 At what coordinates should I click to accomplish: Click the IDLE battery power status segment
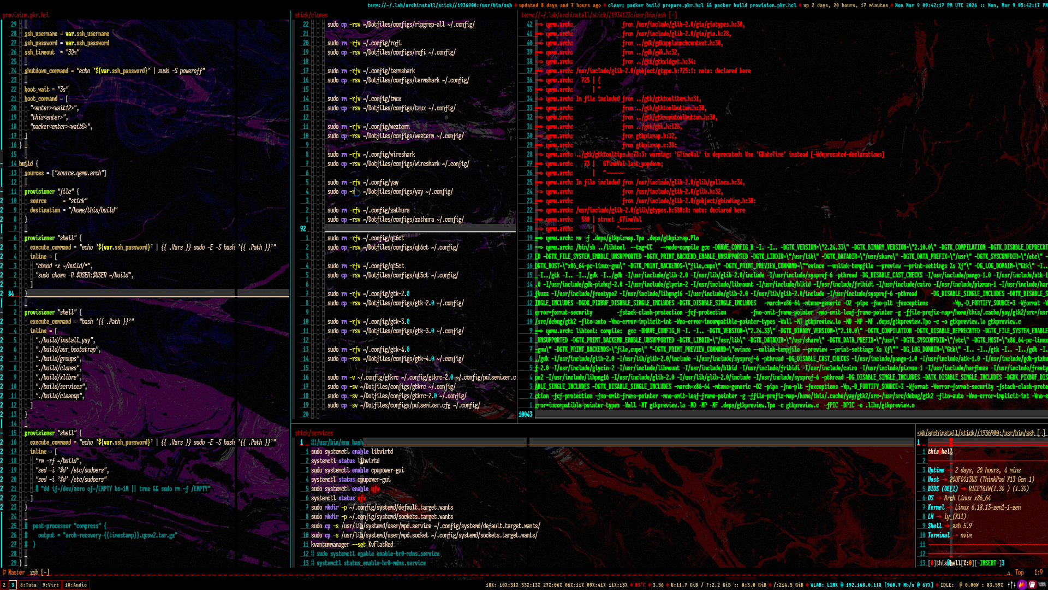tap(972, 585)
